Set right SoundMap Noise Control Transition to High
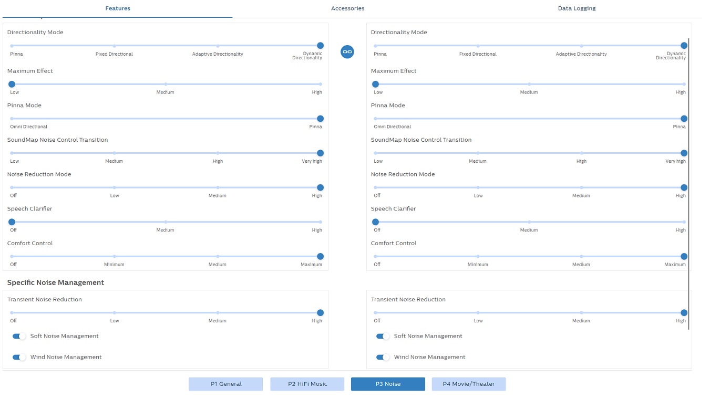710x399 pixels. coord(581,153)
